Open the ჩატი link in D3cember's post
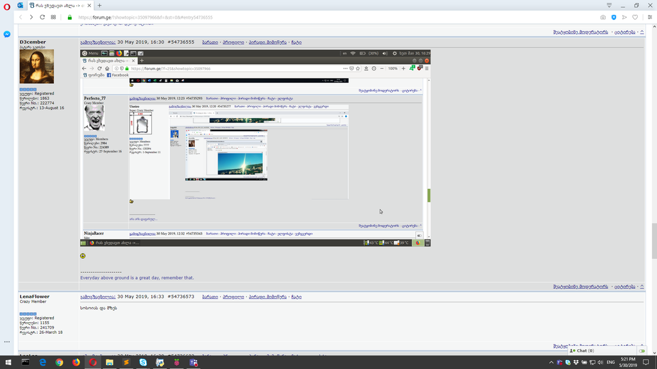This screenshot has height=369, width=657. click(296, 42)
